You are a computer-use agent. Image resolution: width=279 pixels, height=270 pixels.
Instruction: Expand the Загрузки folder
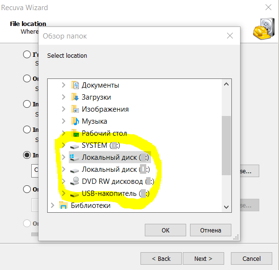tap(63, 97)
